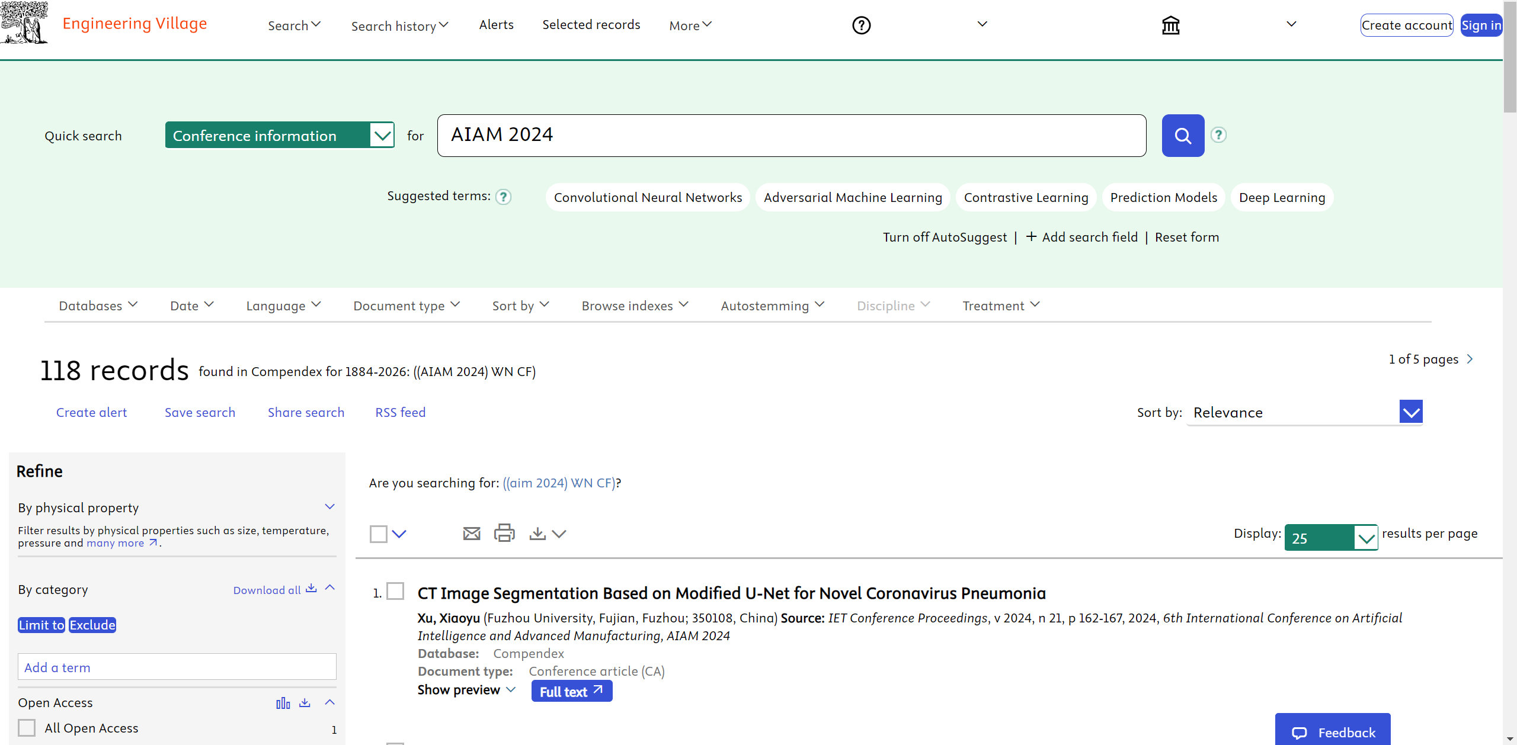Select Deep Learning suggested term
The width and height of the screenshot is (1517, 745).
tap(1282, 197)
